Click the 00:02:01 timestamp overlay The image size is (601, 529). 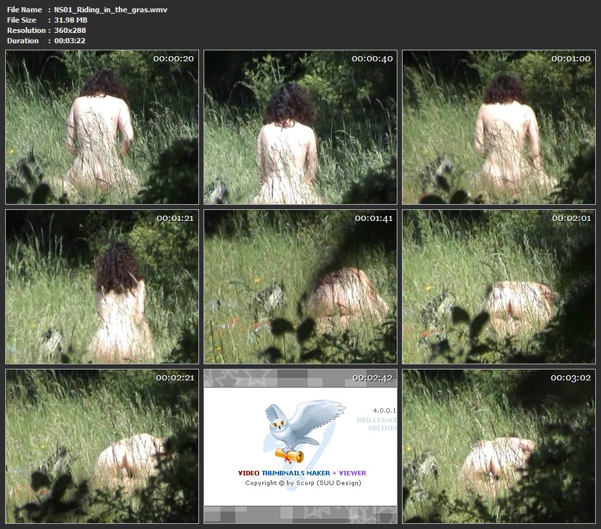point(571,218)
